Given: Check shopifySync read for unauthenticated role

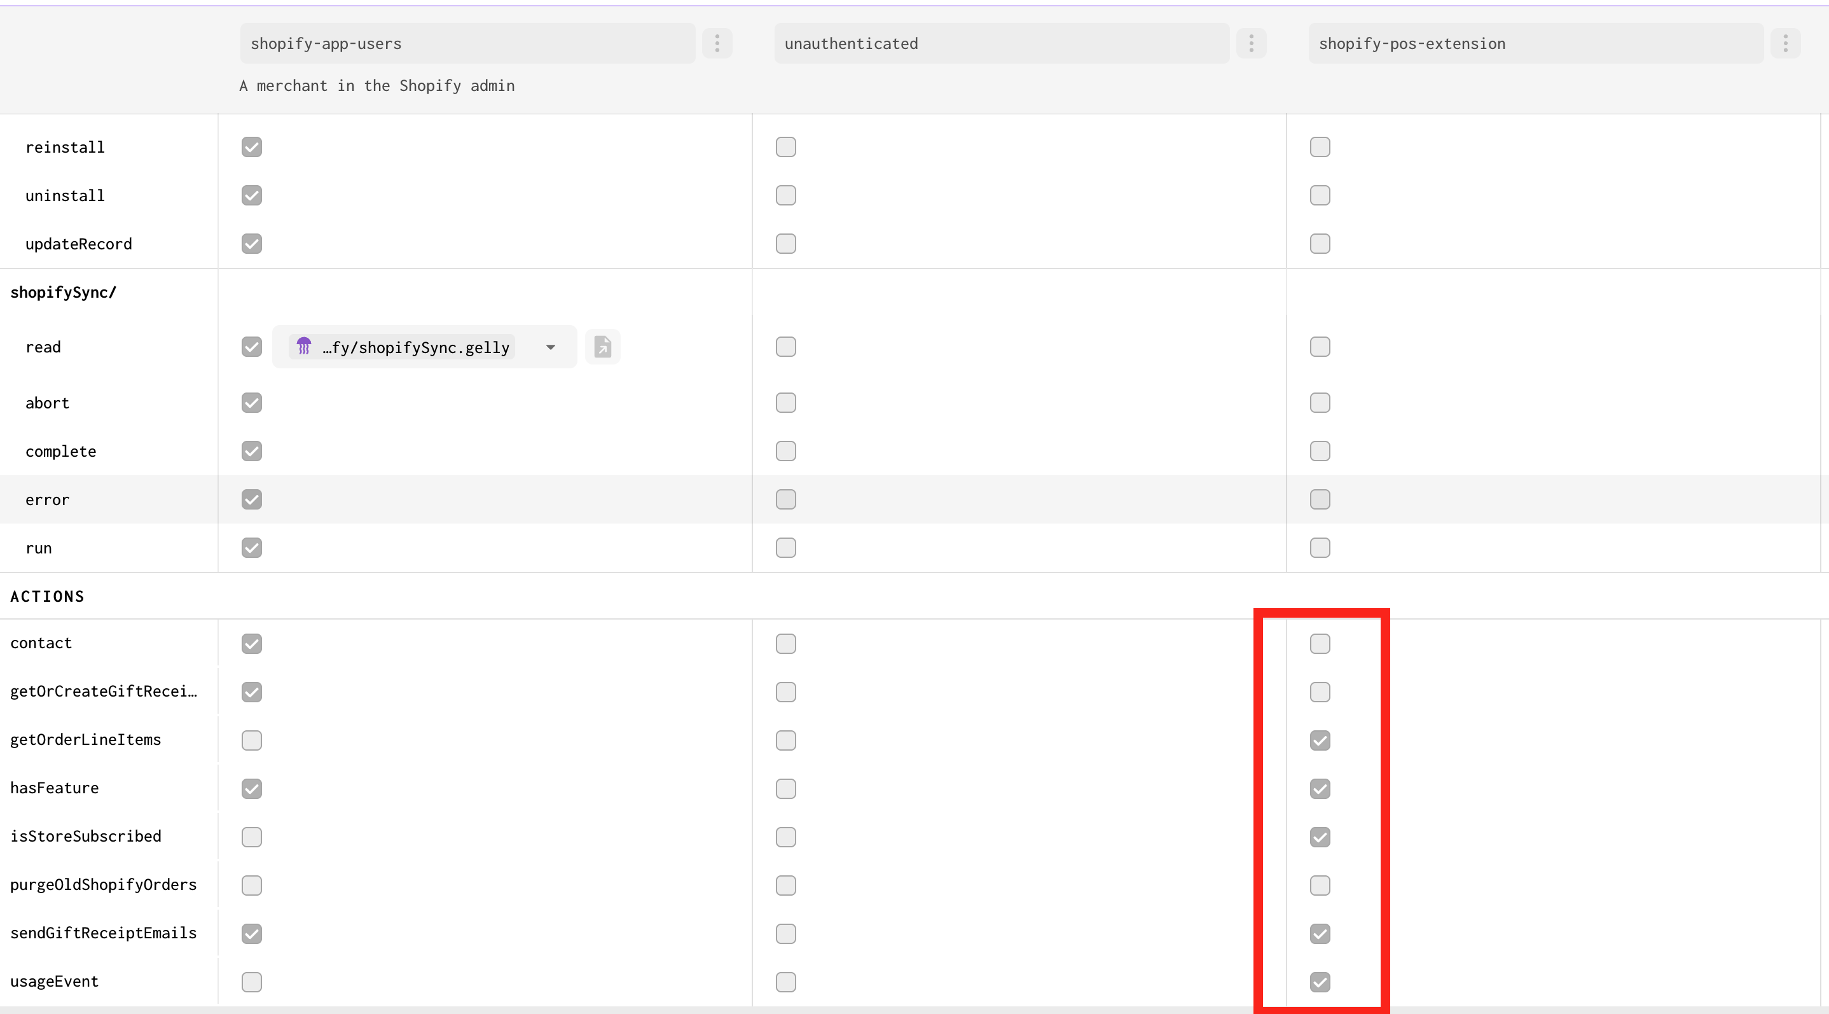Looking at the screenshot, I should pyautogui.click(x=785, y=347).
